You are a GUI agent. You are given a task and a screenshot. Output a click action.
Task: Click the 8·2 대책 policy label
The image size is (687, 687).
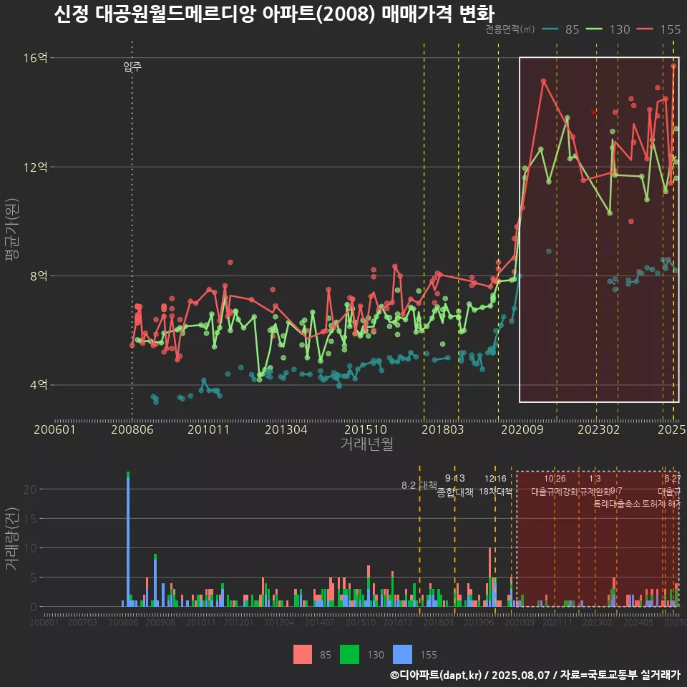click(x=419, y=485)
